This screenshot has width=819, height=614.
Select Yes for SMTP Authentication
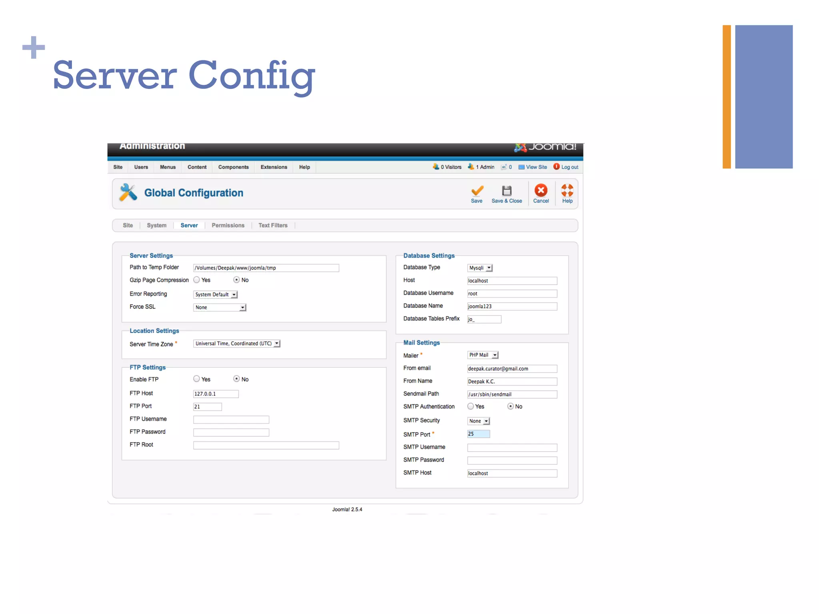click(x=470, y=406)
